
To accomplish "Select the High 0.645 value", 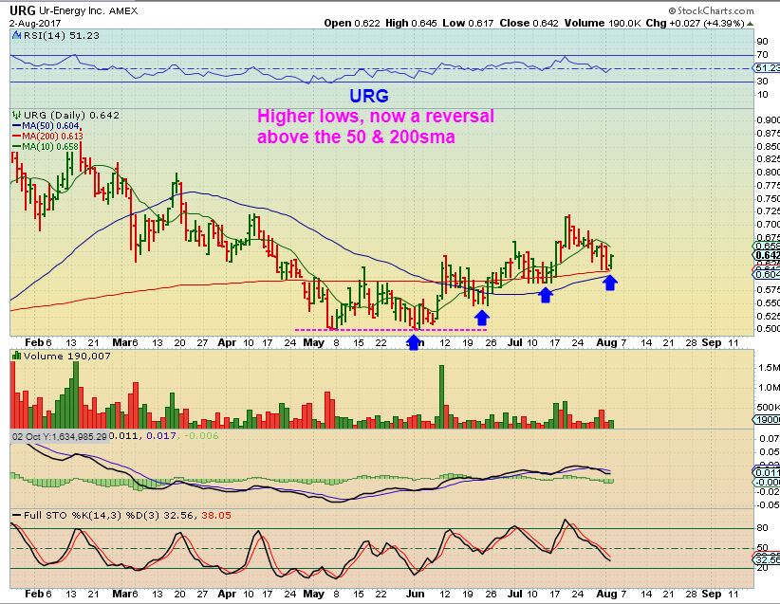I will (x=411, y=23).
